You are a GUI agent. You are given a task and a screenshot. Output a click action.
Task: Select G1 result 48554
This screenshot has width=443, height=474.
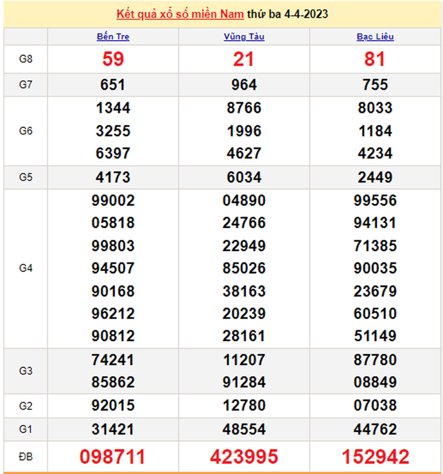coord(244,428)
